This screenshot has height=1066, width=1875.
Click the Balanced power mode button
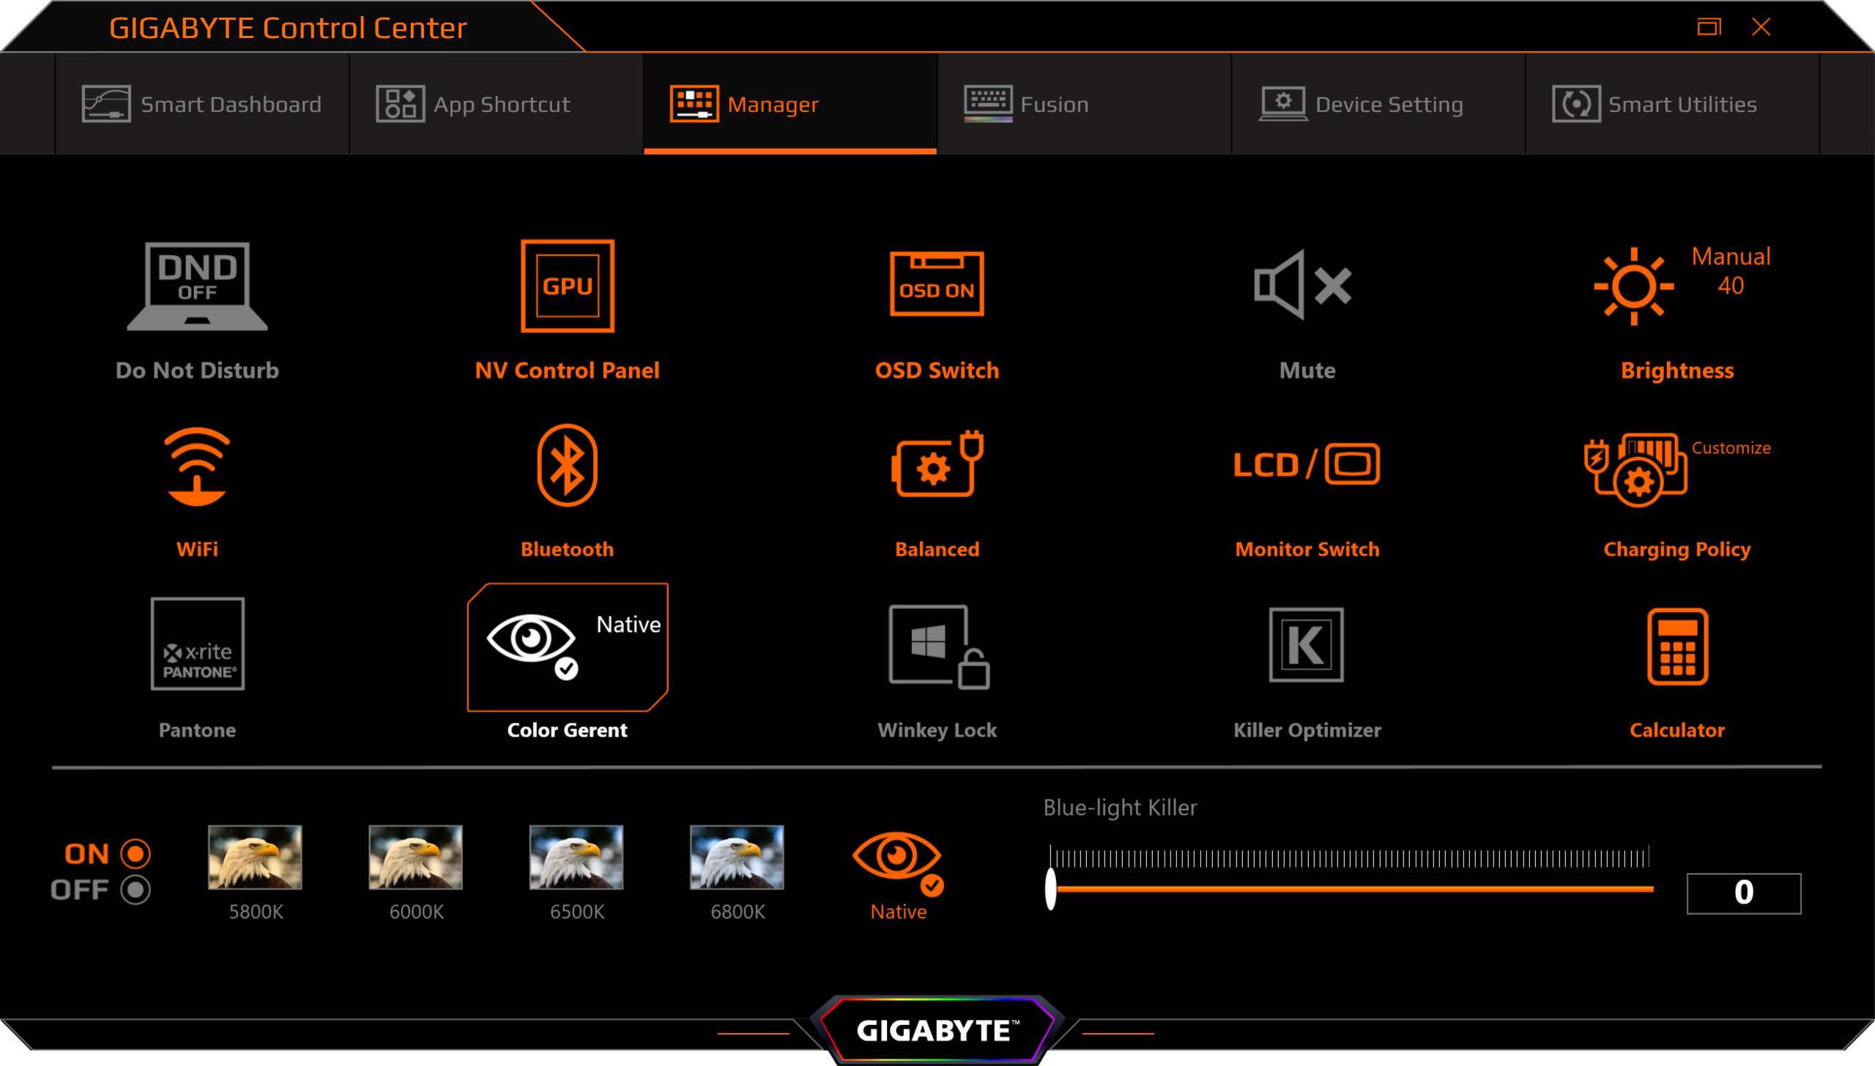pyautogui.click(x=937, y=466)
